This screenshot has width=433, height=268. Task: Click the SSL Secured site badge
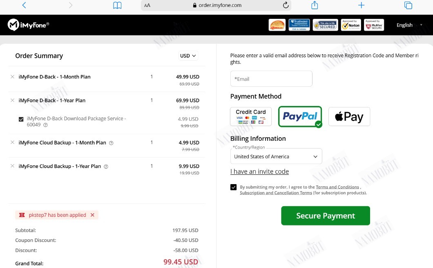[x=325, y=25]
